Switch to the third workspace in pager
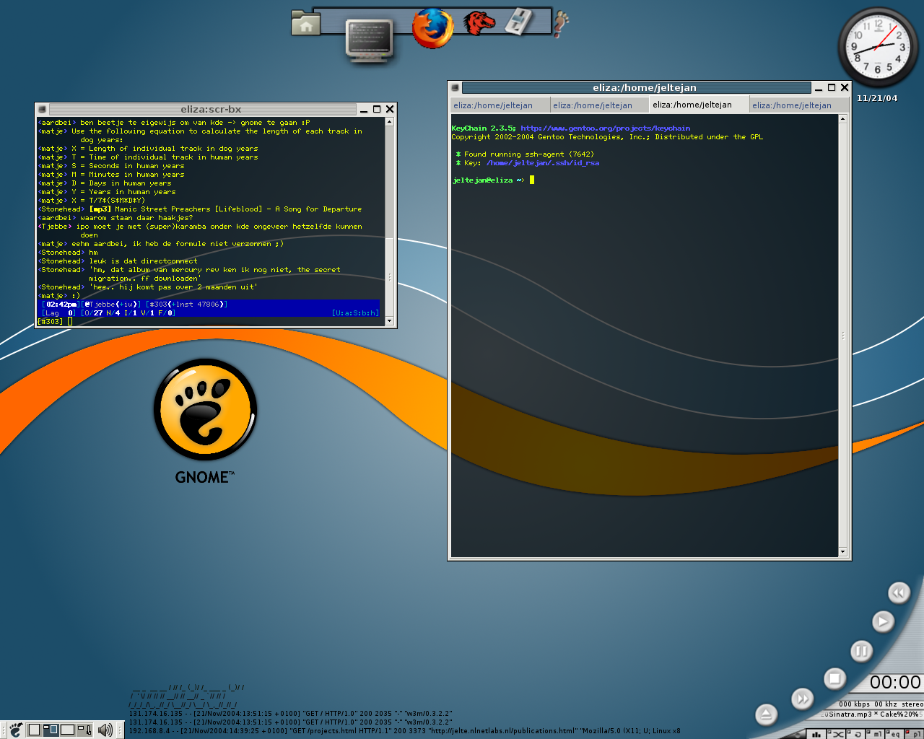Viewport: 924px width, 739px height. [68, 730]
